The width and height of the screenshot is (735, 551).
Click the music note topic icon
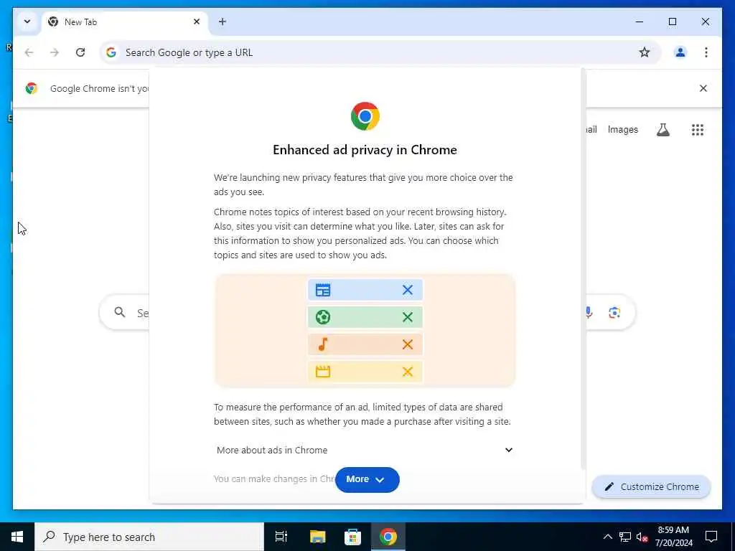coord(323,344)
